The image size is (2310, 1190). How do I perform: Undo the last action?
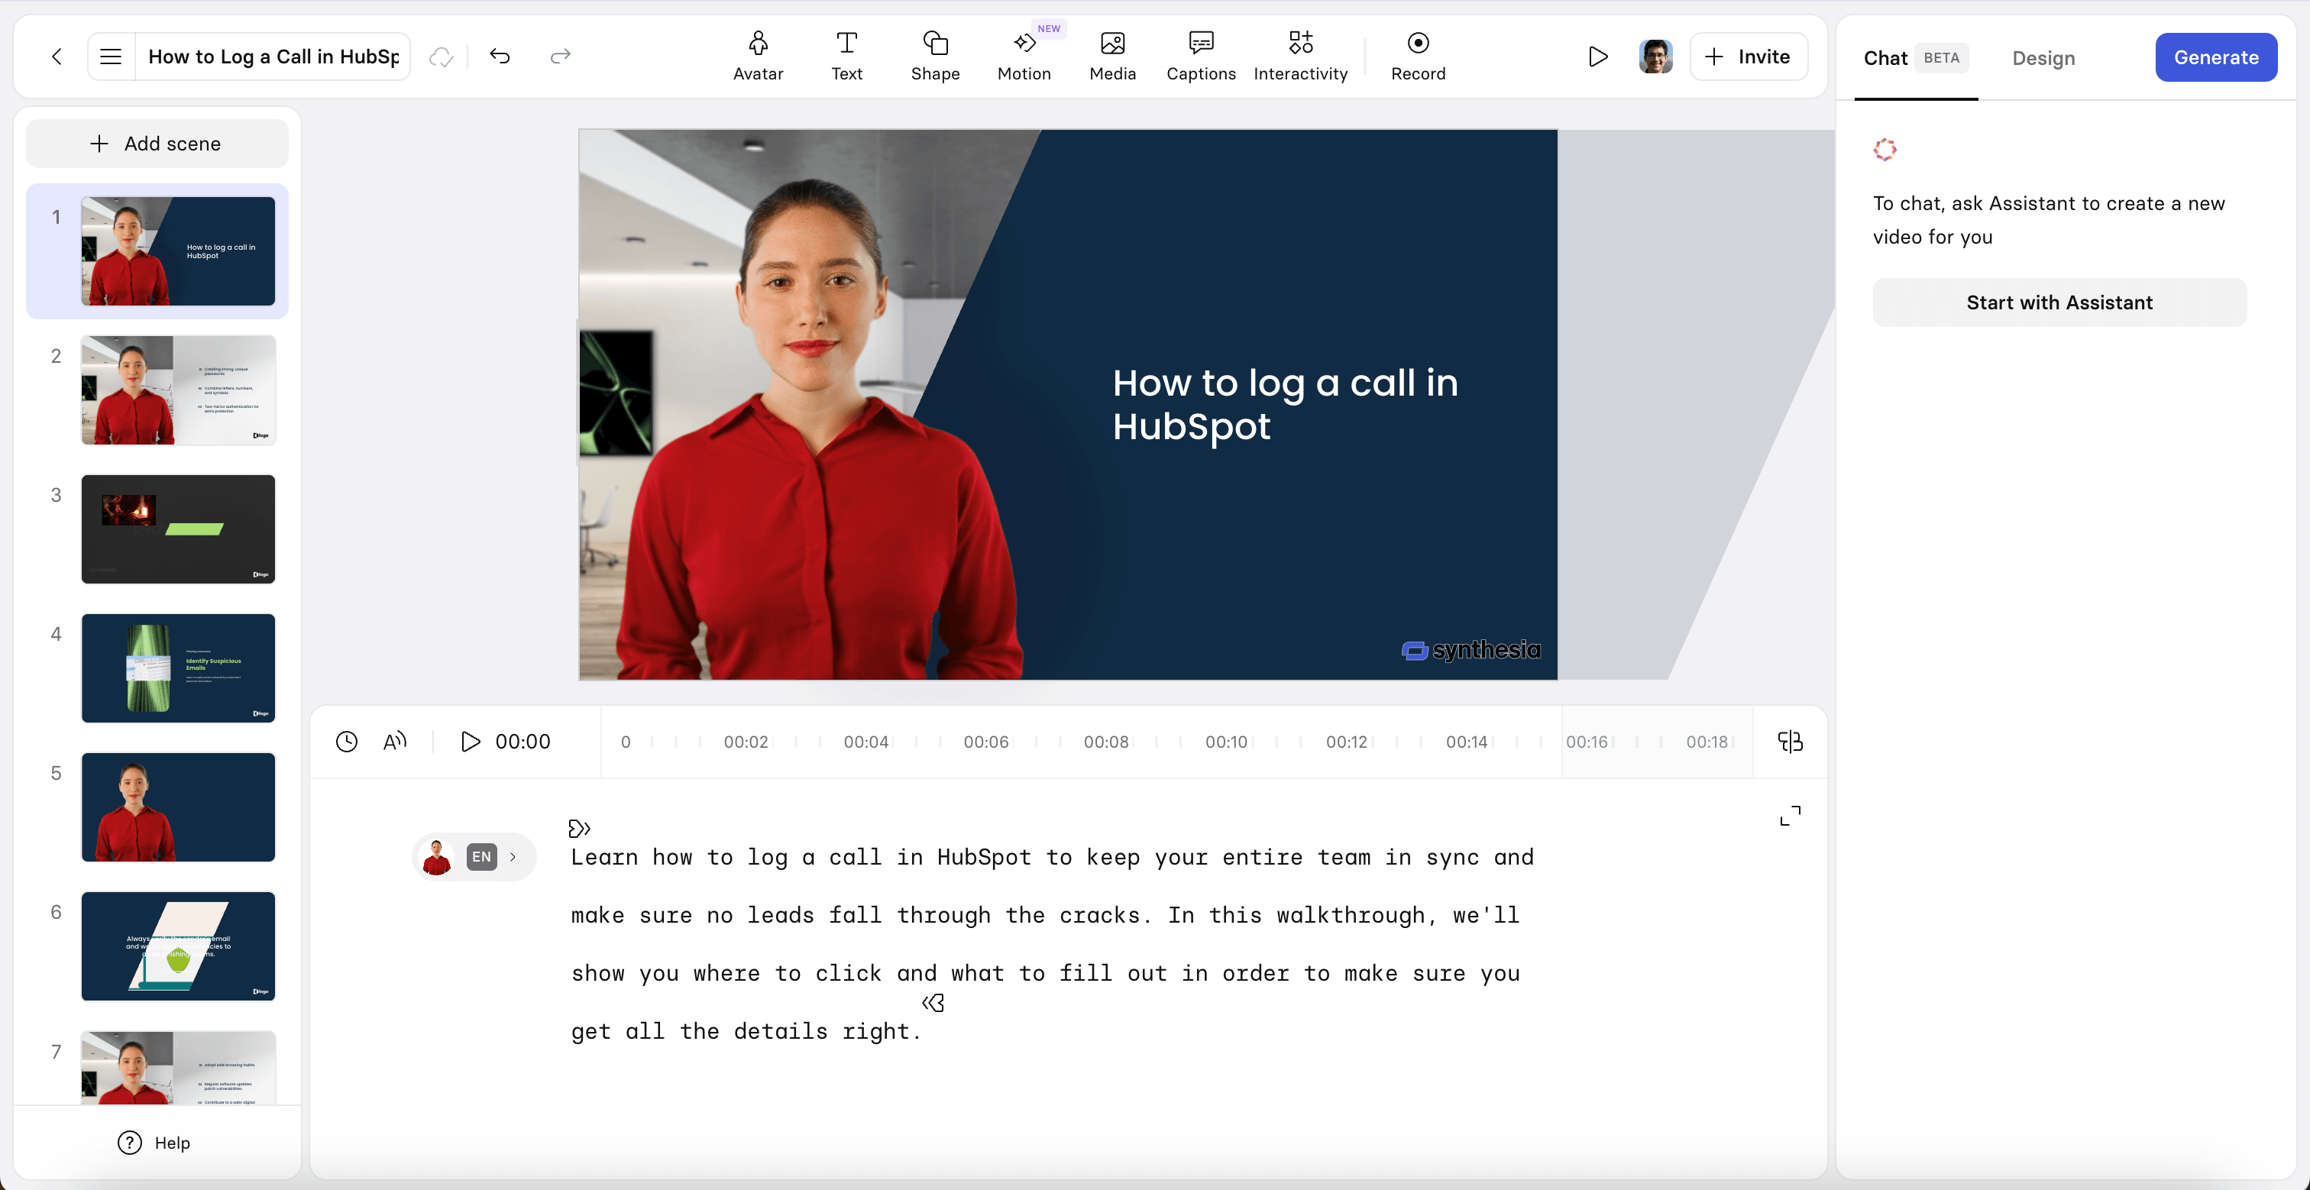[500, 57]
